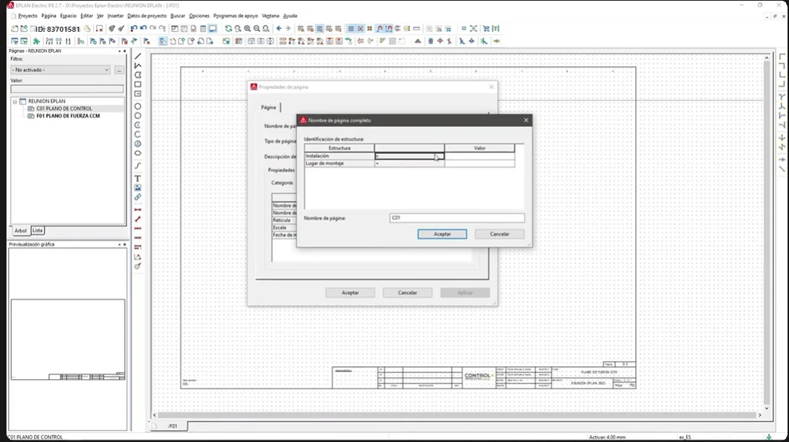Toggle the grid display toolbar button

351,29
